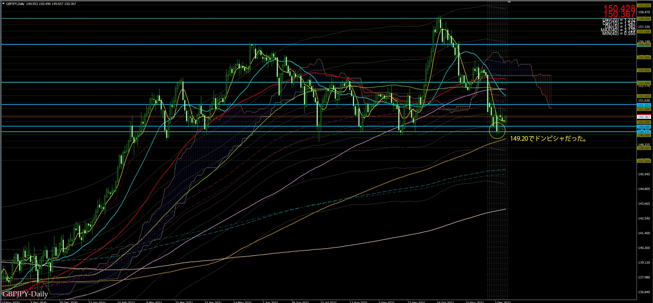Click the MIN(40) = 0.555 indicator text
Viewport: 653px width, 303px height.
coord(618,33)
